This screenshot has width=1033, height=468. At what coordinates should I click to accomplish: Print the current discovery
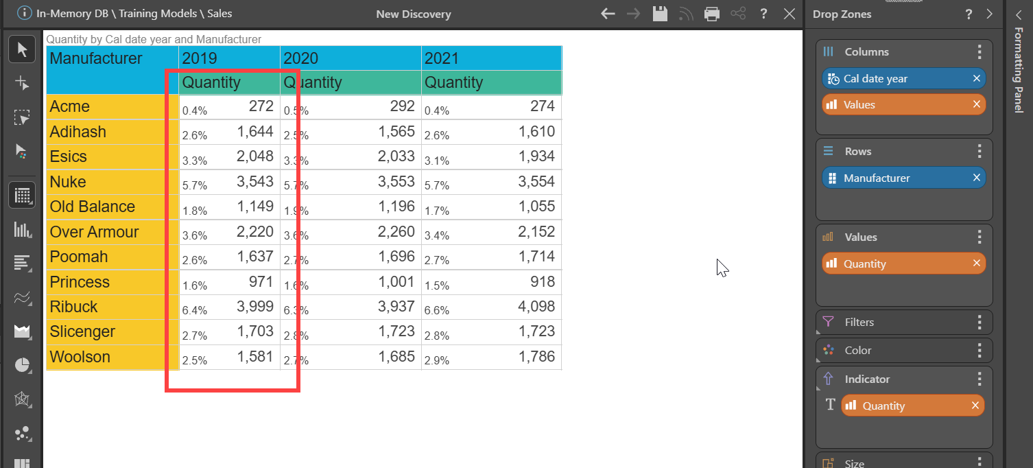pos(712,14)
